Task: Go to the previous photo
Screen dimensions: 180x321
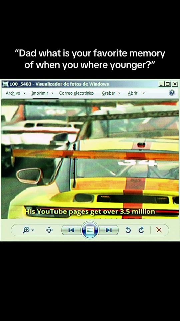Action: coord(71,230)
